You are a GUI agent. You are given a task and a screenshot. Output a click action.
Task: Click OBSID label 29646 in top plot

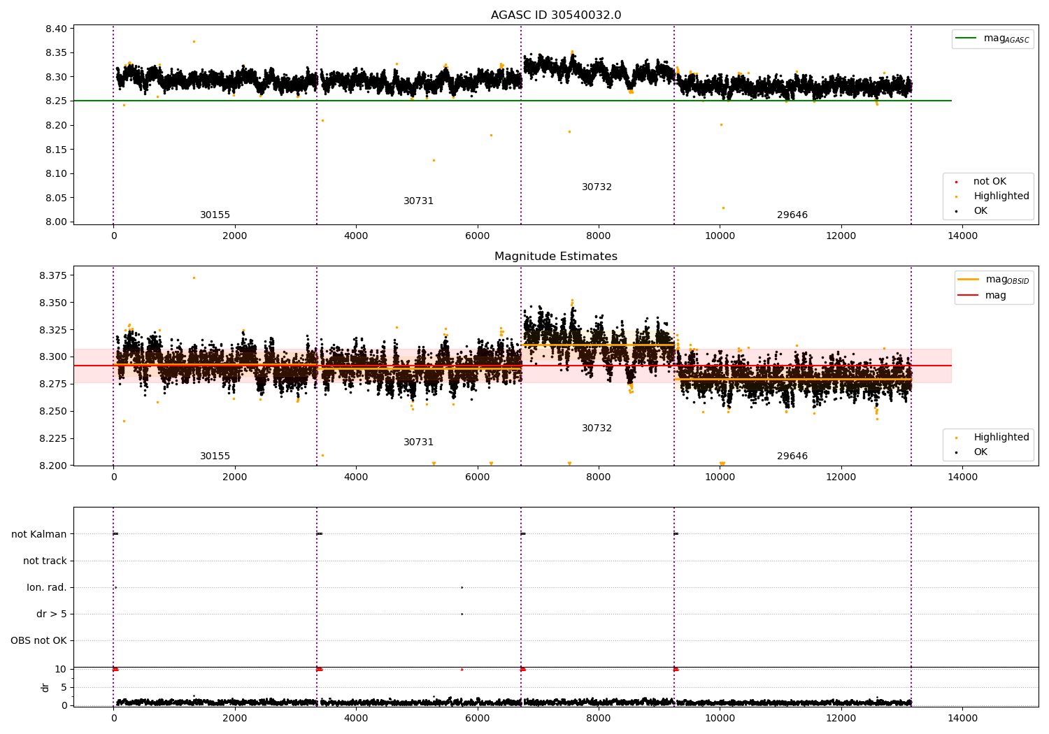point(792,215)
